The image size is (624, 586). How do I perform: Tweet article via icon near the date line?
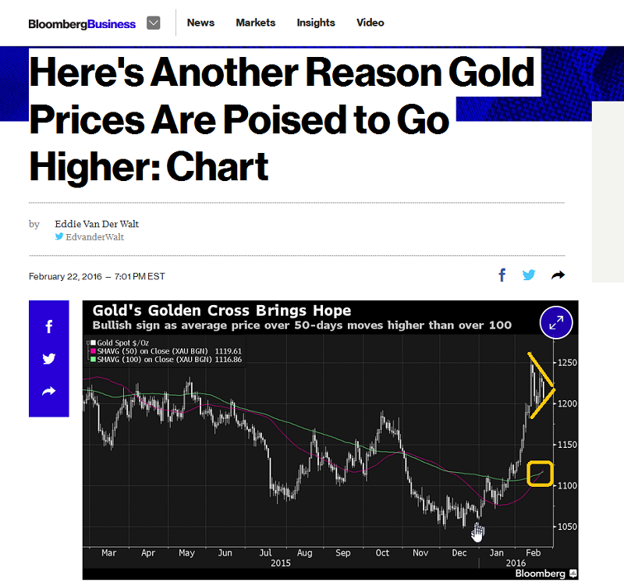click(x=529, y=275)
